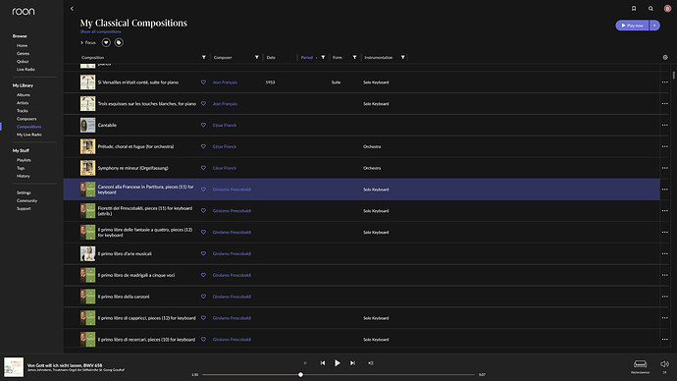Favorite Symphony ré mineur
The image size is (677, 381).
click(x=203, y=168)
